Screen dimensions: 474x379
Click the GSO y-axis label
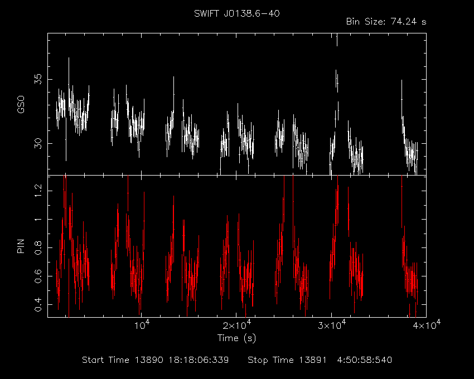tap(21, 104)
